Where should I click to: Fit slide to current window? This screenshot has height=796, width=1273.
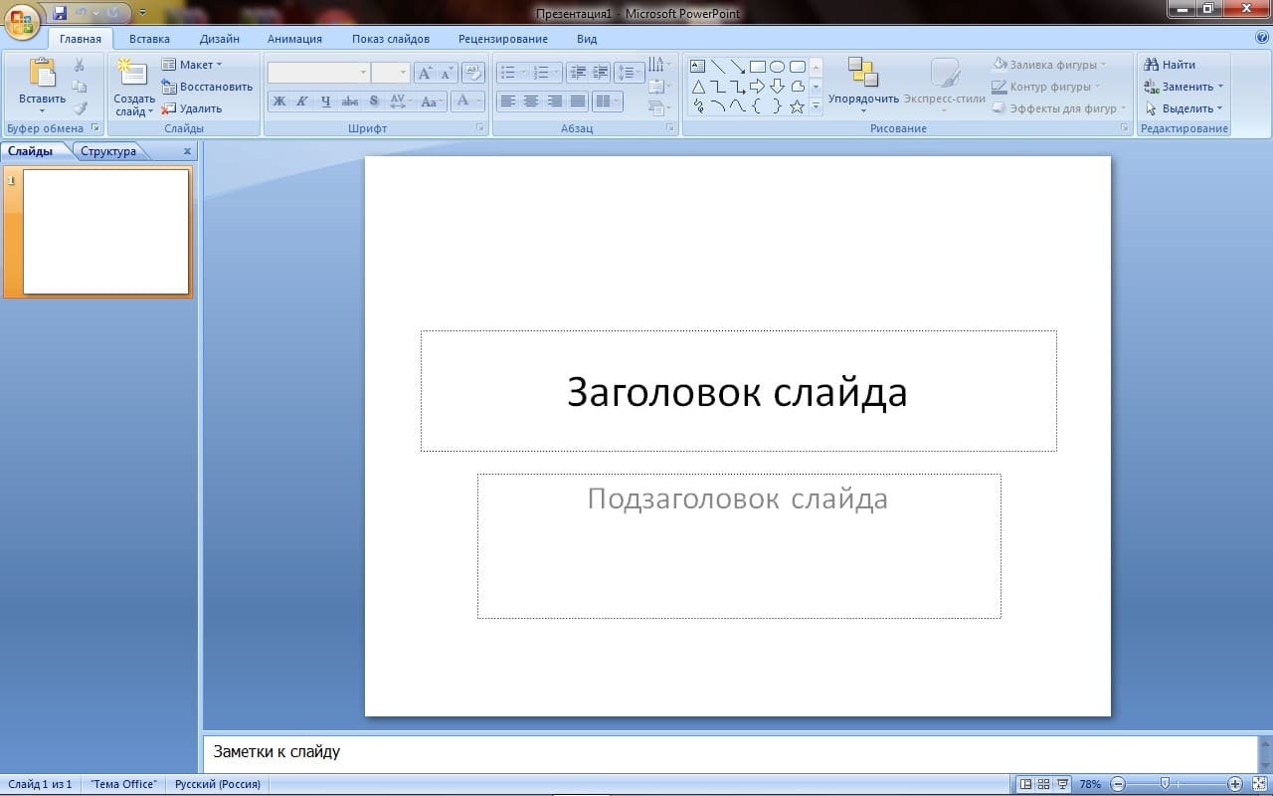point(1261,784)
